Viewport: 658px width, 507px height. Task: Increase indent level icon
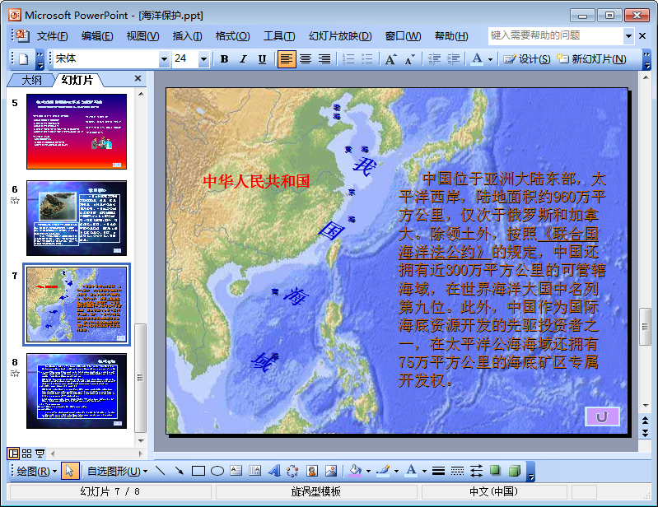(453, 59)
